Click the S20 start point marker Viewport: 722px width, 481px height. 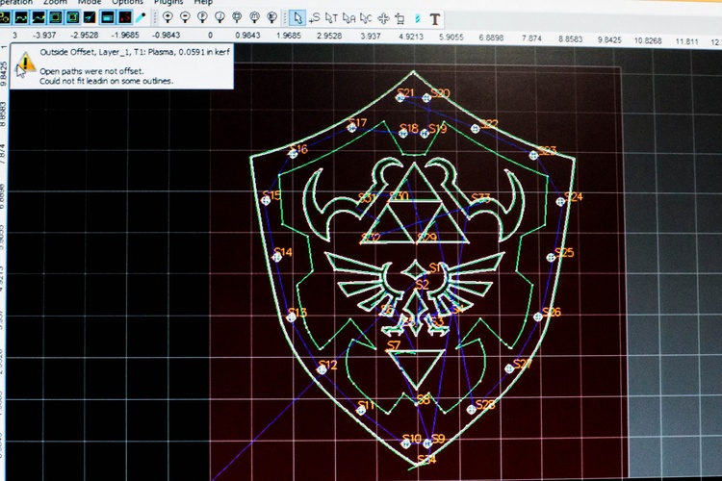pos(426,97)
